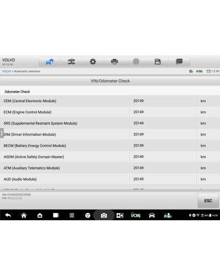
Task: Open the screen brightness icon
Action: [120, 215]
